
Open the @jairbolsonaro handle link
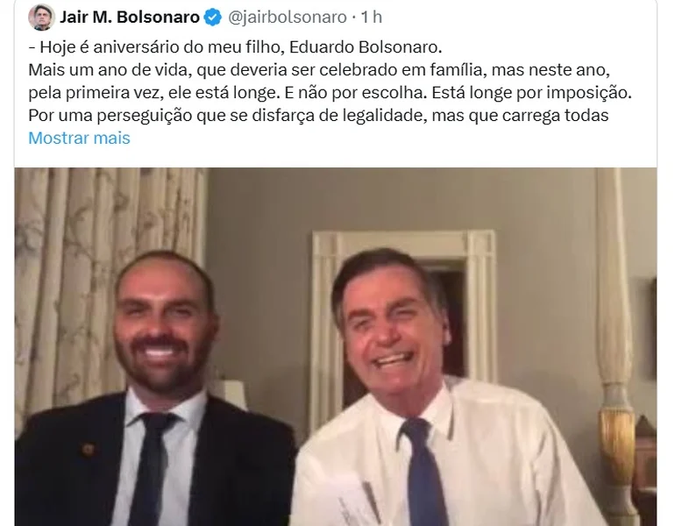click(287, 18)
